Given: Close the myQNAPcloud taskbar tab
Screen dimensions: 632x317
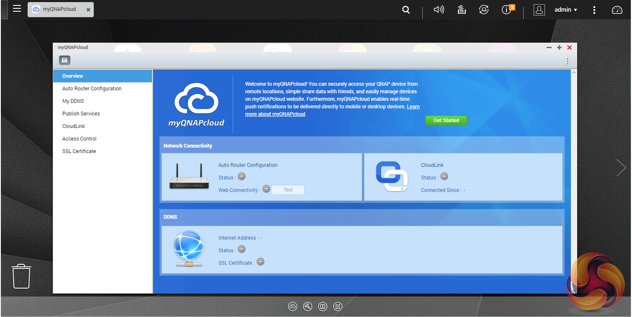Looking at the screenshot, I should point(88,10).
